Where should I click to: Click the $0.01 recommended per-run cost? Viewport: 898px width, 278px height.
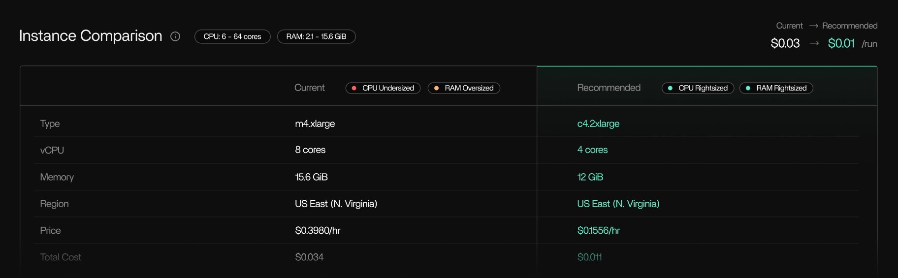(x=841, y=43)
